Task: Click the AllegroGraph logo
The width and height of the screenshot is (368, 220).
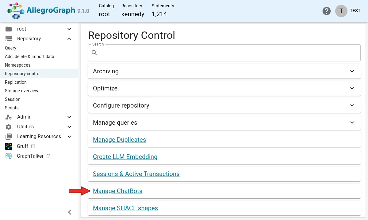Action: pyautogui.click(x=41, y=11)
